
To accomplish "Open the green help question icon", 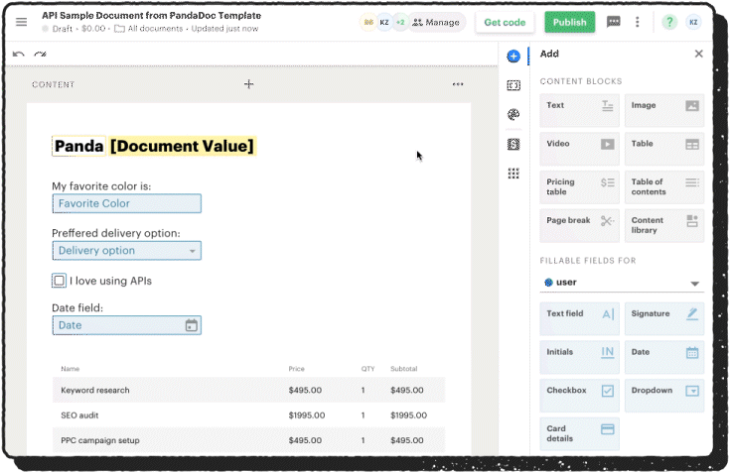I will pyautogui.click(x=669, y=22).
